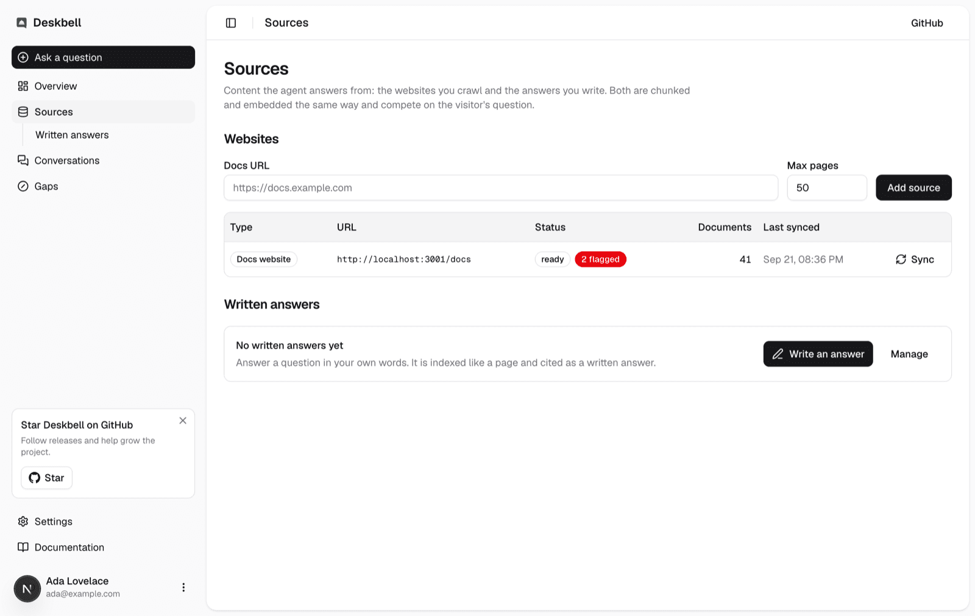Click the Ask a question button
Viewport: 975px width, 616px height.
point(103,57)
